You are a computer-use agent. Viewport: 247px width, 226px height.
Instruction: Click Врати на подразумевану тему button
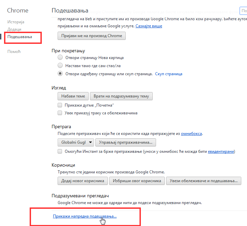tap(121, 96)
